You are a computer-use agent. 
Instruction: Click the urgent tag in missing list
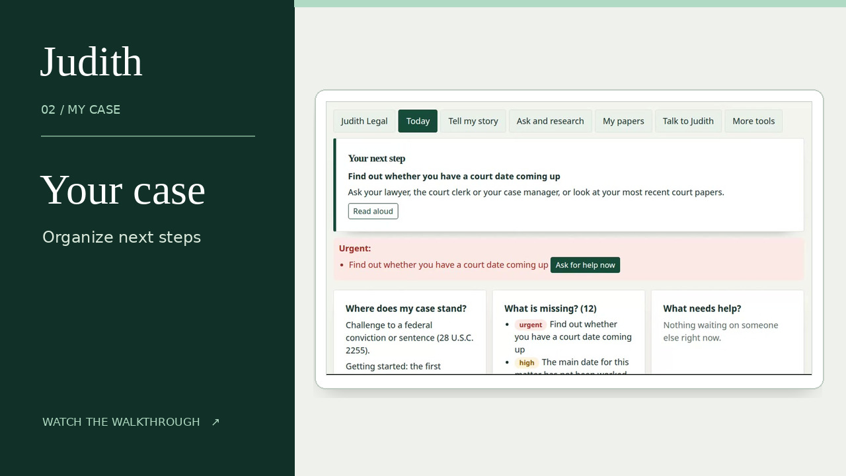coord(531,325)
